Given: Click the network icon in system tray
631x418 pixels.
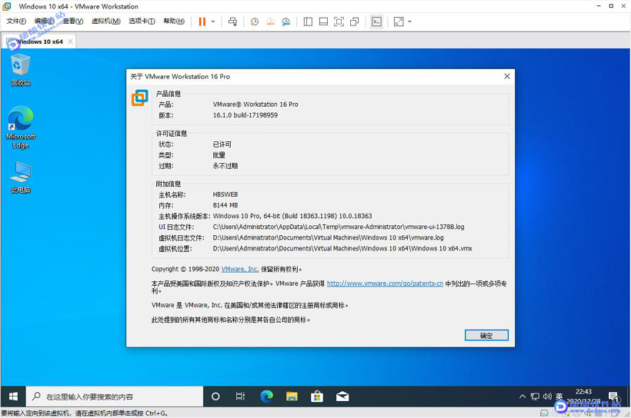Looking at the screenshot, I should coord(535,396).
